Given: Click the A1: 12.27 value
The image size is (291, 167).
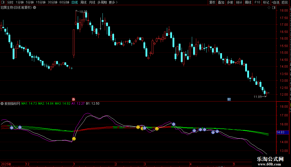Looking at the screenshot, I should pyautogui.click(x=78, y=104).
